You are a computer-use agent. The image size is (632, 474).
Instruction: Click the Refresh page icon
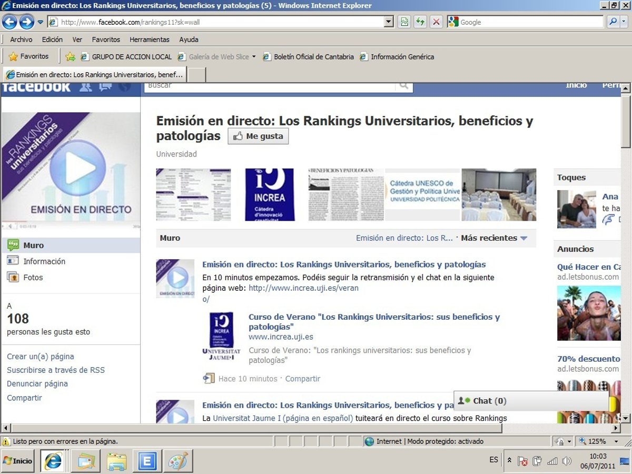(420, 22)
